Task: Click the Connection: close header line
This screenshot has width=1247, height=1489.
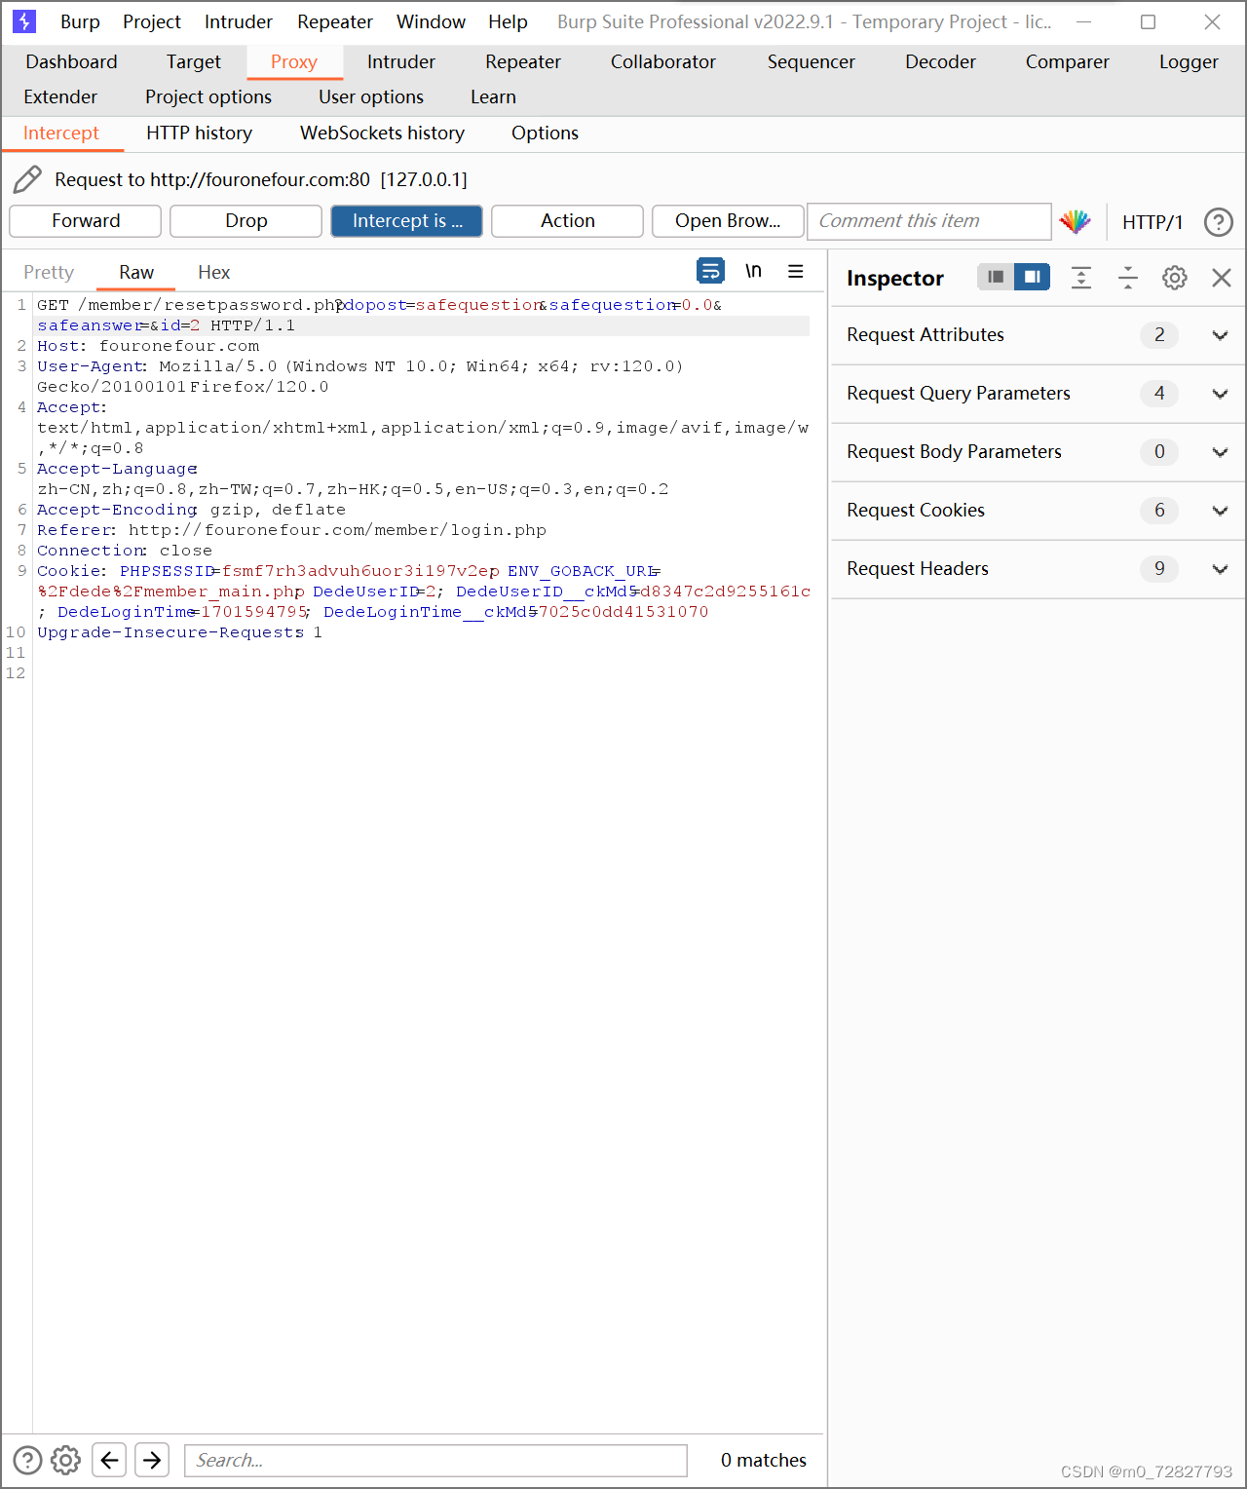Action: [x=125, y=551]
